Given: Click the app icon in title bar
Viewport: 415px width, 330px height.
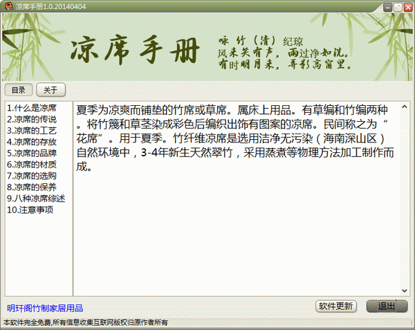Looking at the screenshot, I should (9, 6).
